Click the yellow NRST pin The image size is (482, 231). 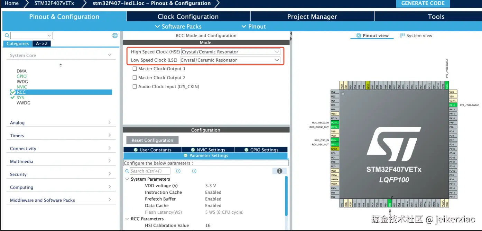point(335,149)
